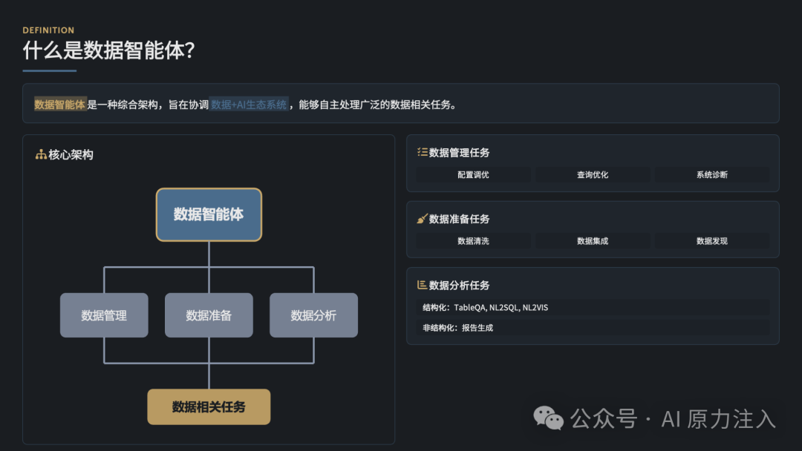Select the 数据集成 tag
The width and height of the screenshot is (802, 451).
click(593, 241)
